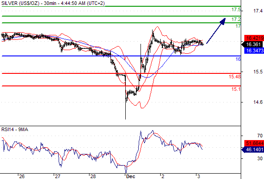The height and width of the screenshot is (179, 264).
Task: Select the 16.361 current price marker
Action: [x=252, y=44]
